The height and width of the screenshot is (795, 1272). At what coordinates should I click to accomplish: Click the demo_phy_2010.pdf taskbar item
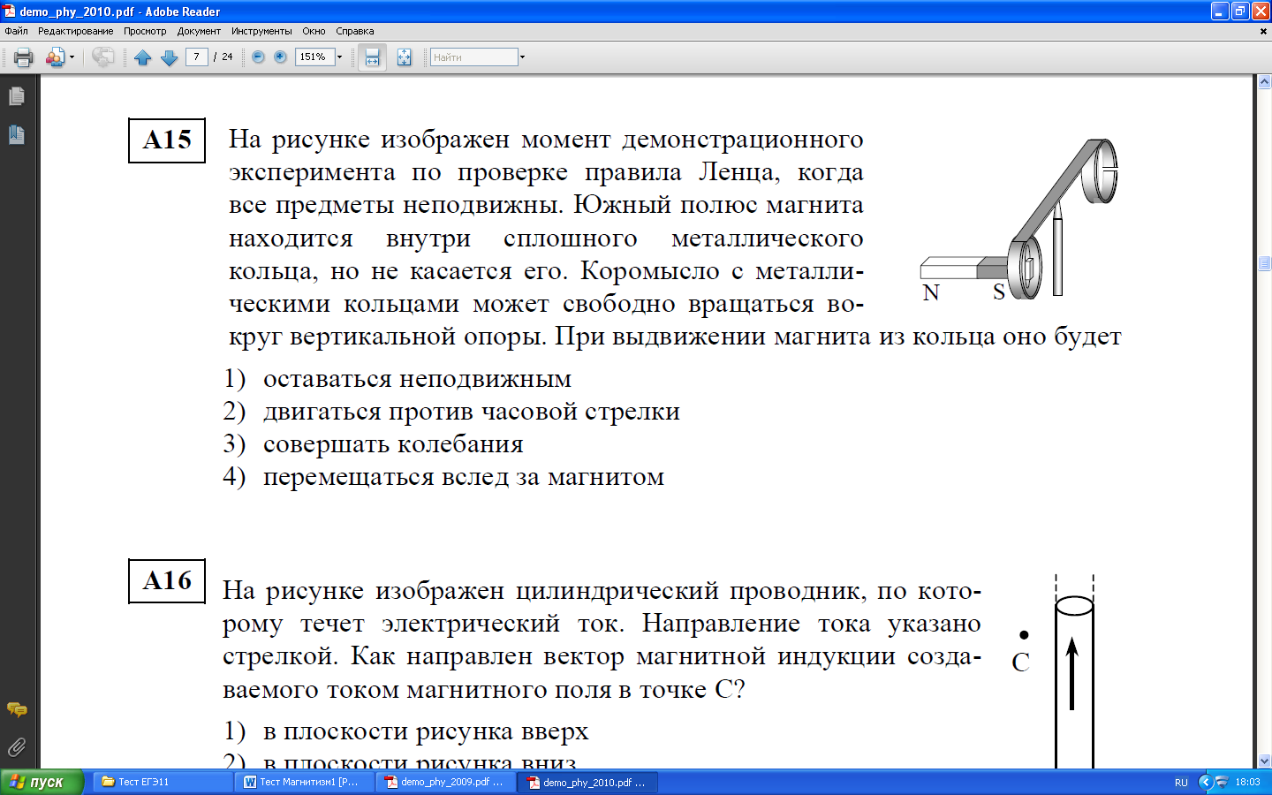[x=588, y=782]
